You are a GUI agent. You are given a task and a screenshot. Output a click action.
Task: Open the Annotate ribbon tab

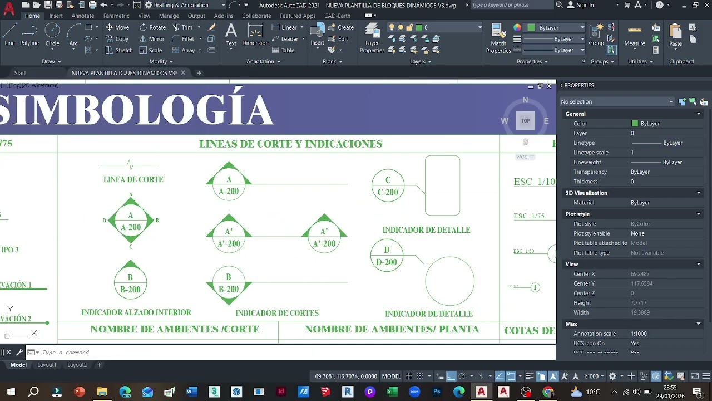[x=83, y=16]
